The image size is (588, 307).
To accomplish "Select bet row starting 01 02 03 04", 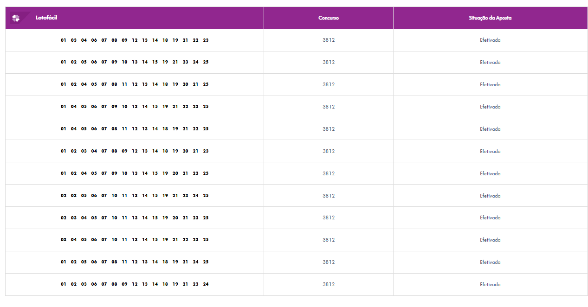I will pos(296,151).
